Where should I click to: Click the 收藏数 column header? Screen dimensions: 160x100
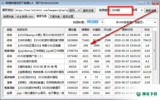97,30
